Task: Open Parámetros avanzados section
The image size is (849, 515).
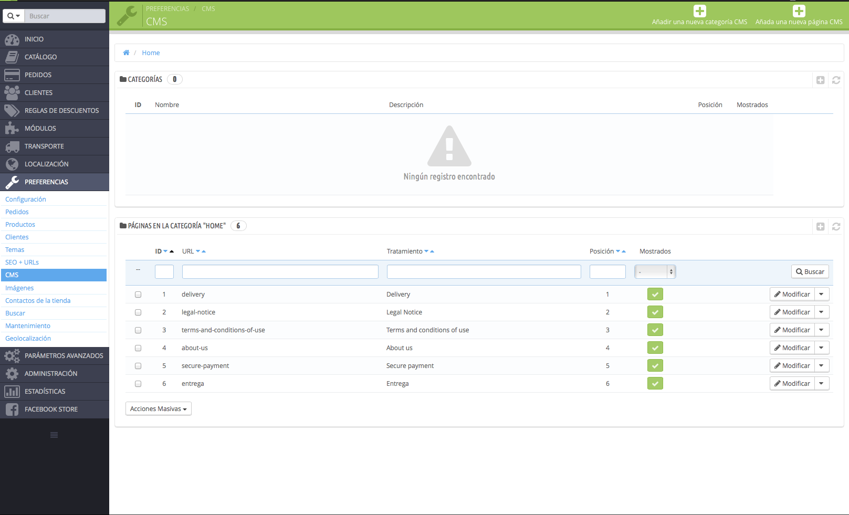Action: [55, 356]
